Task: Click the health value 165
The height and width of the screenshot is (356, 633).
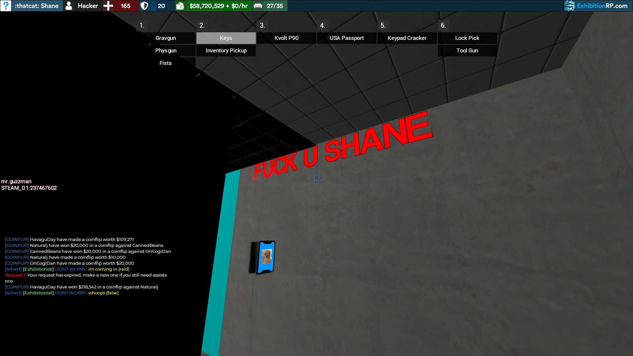Action: pos(125,6)
